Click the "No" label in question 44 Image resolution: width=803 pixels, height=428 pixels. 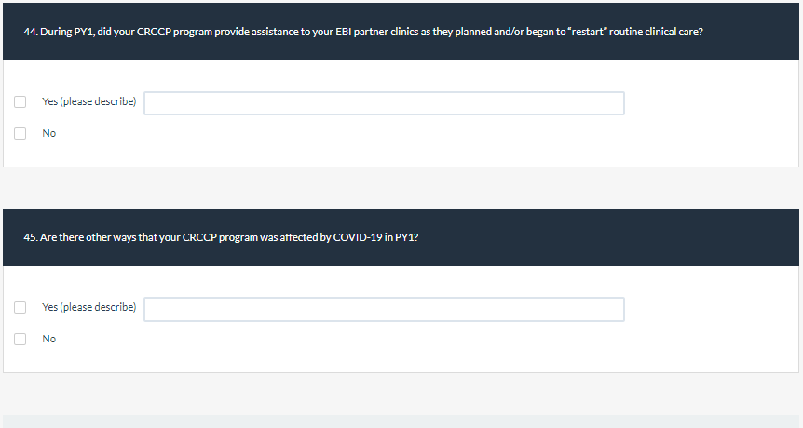[48, 133]
